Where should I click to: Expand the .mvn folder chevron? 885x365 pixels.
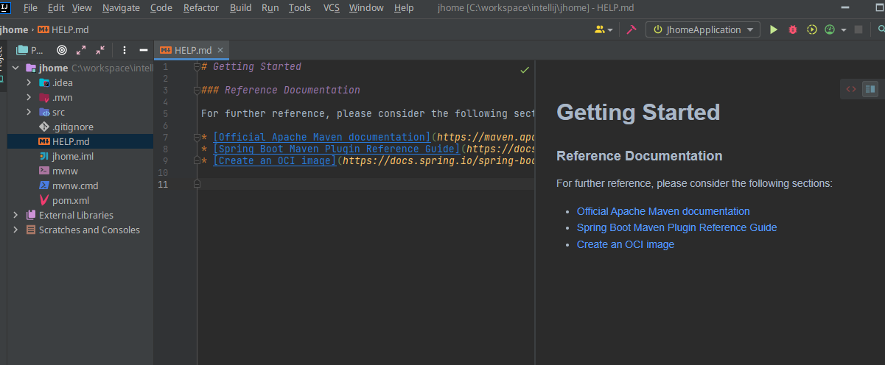28,97
